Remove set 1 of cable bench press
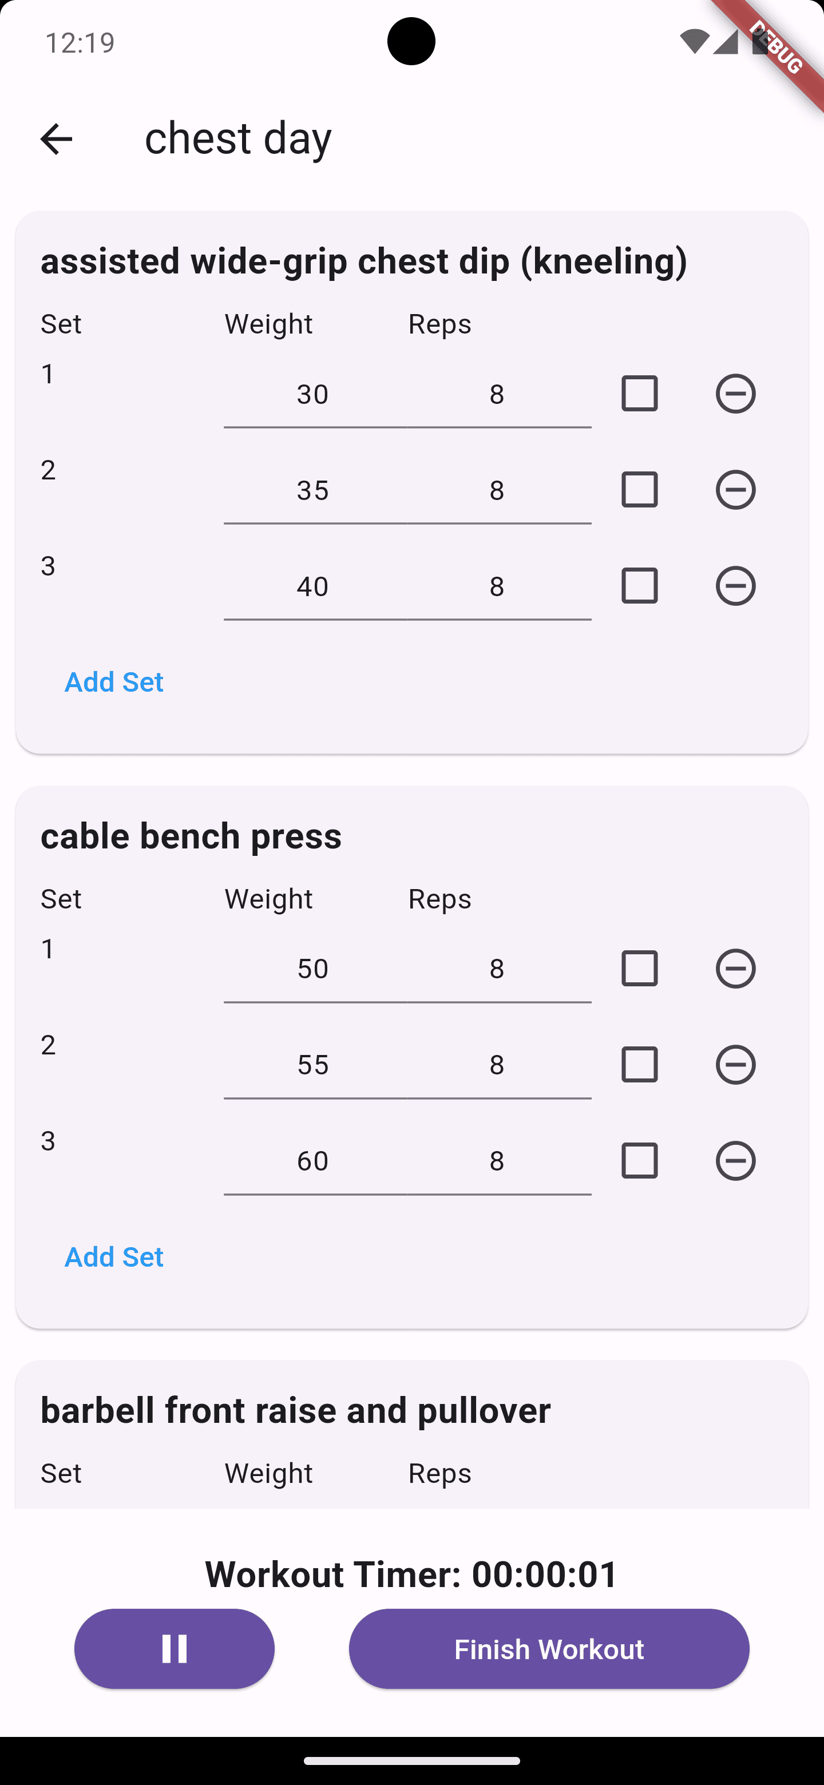This screenshot has width=824, height=1785. point(735,968)
